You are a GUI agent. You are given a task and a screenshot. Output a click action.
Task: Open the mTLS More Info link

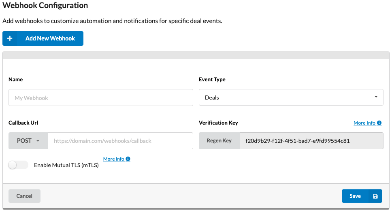pos(114,159)
